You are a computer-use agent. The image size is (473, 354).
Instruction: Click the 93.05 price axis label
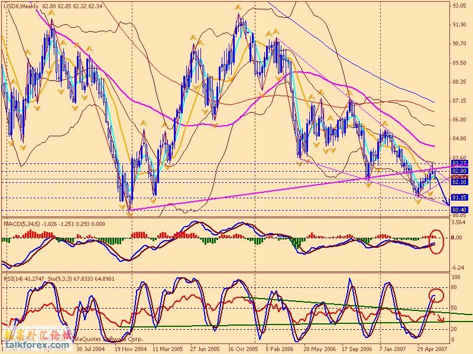(x=459, y=5)
